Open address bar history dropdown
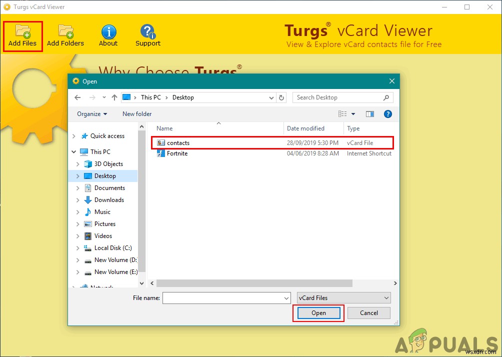This screenshot has width=502, height=357. [271, 97]
